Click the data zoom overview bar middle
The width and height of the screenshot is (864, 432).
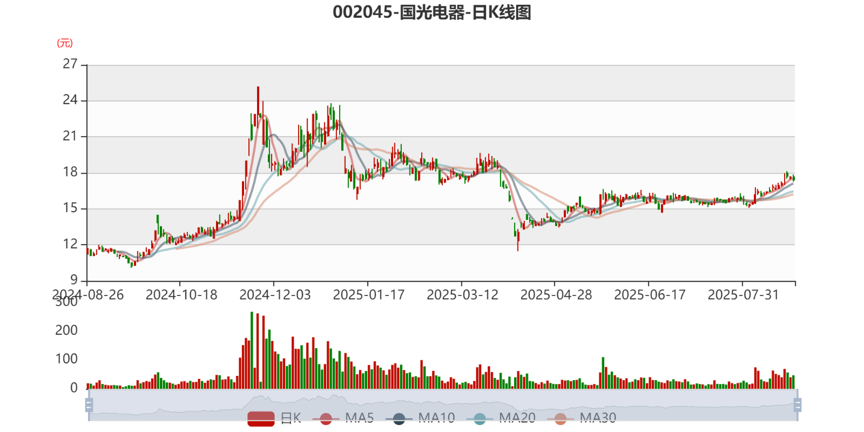pyautogui.click(x=443, y=405)
